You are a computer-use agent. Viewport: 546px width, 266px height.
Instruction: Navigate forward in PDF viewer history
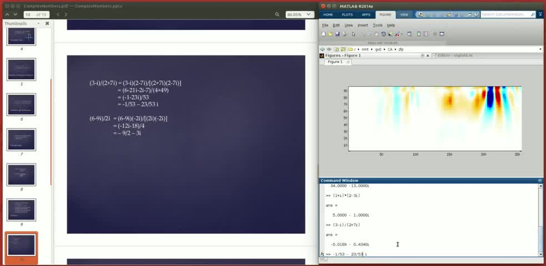[x=65, y=14]
